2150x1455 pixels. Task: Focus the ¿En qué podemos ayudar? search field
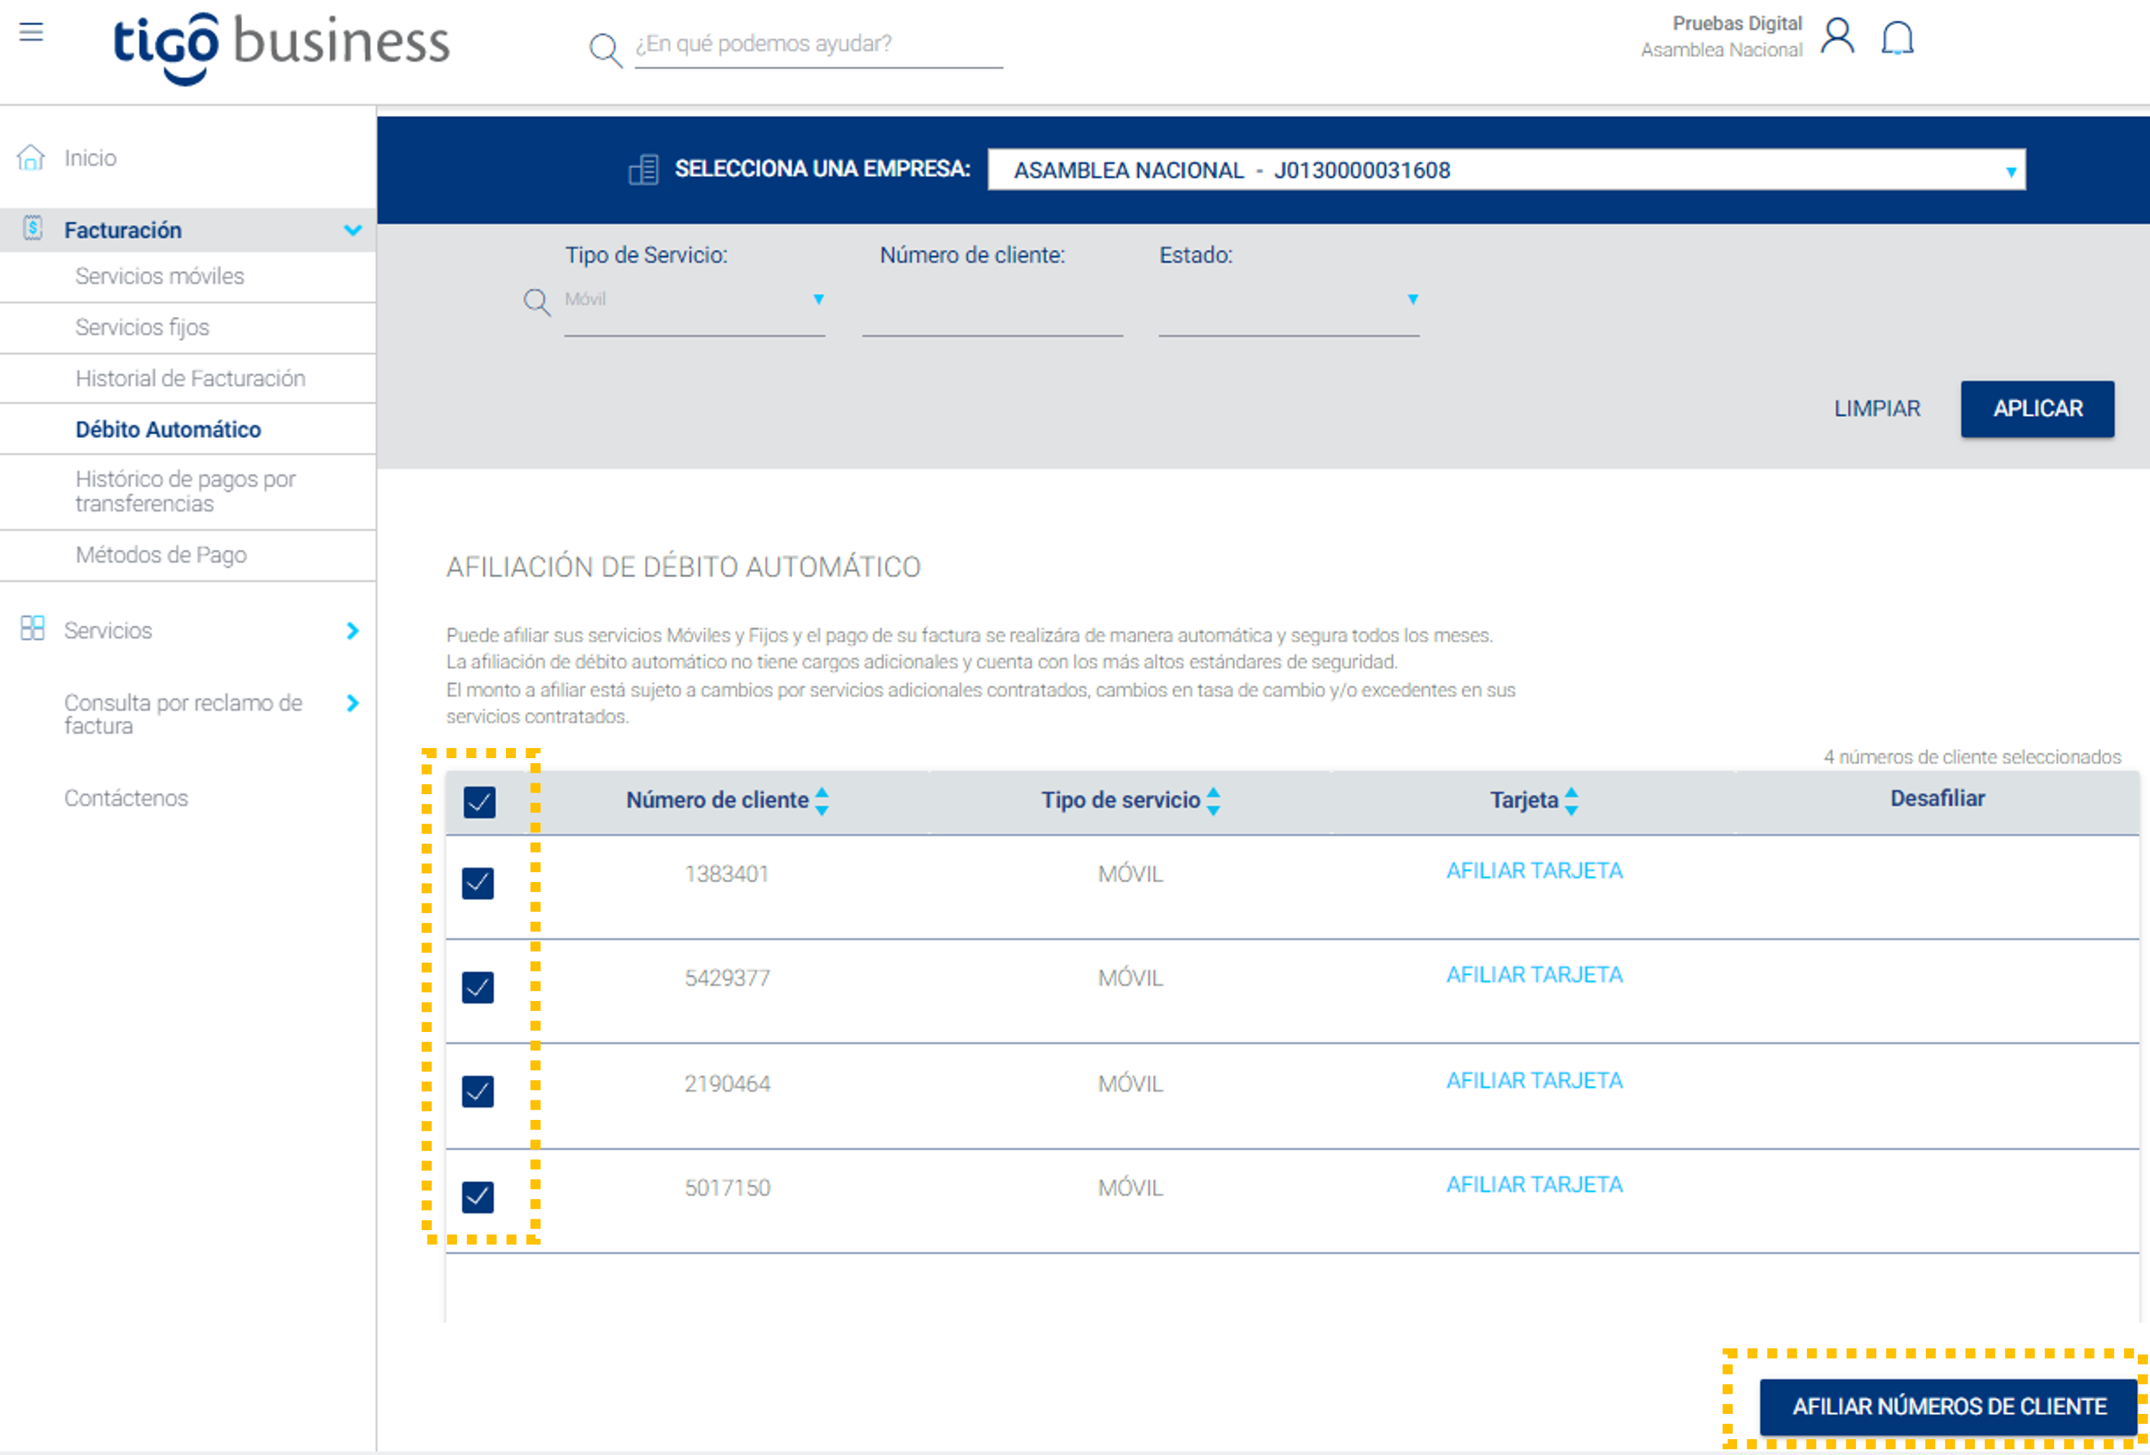pos(818,45)
